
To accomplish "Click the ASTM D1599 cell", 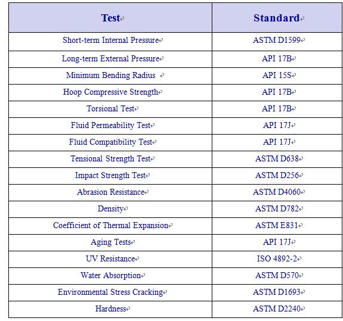I will tap(277, 42).
